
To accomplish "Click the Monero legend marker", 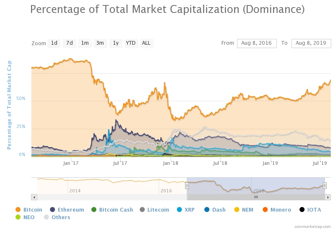I will tap(265, 210).
